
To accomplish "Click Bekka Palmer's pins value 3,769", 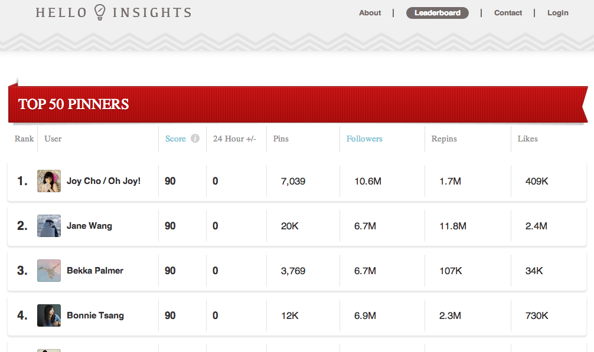I will coord(293,271).
